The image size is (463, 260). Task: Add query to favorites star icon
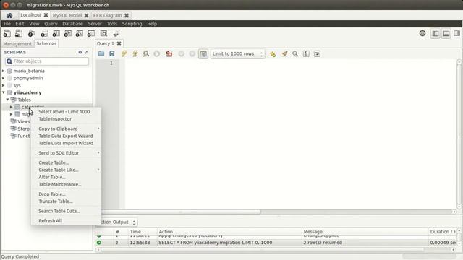point(273,53)
